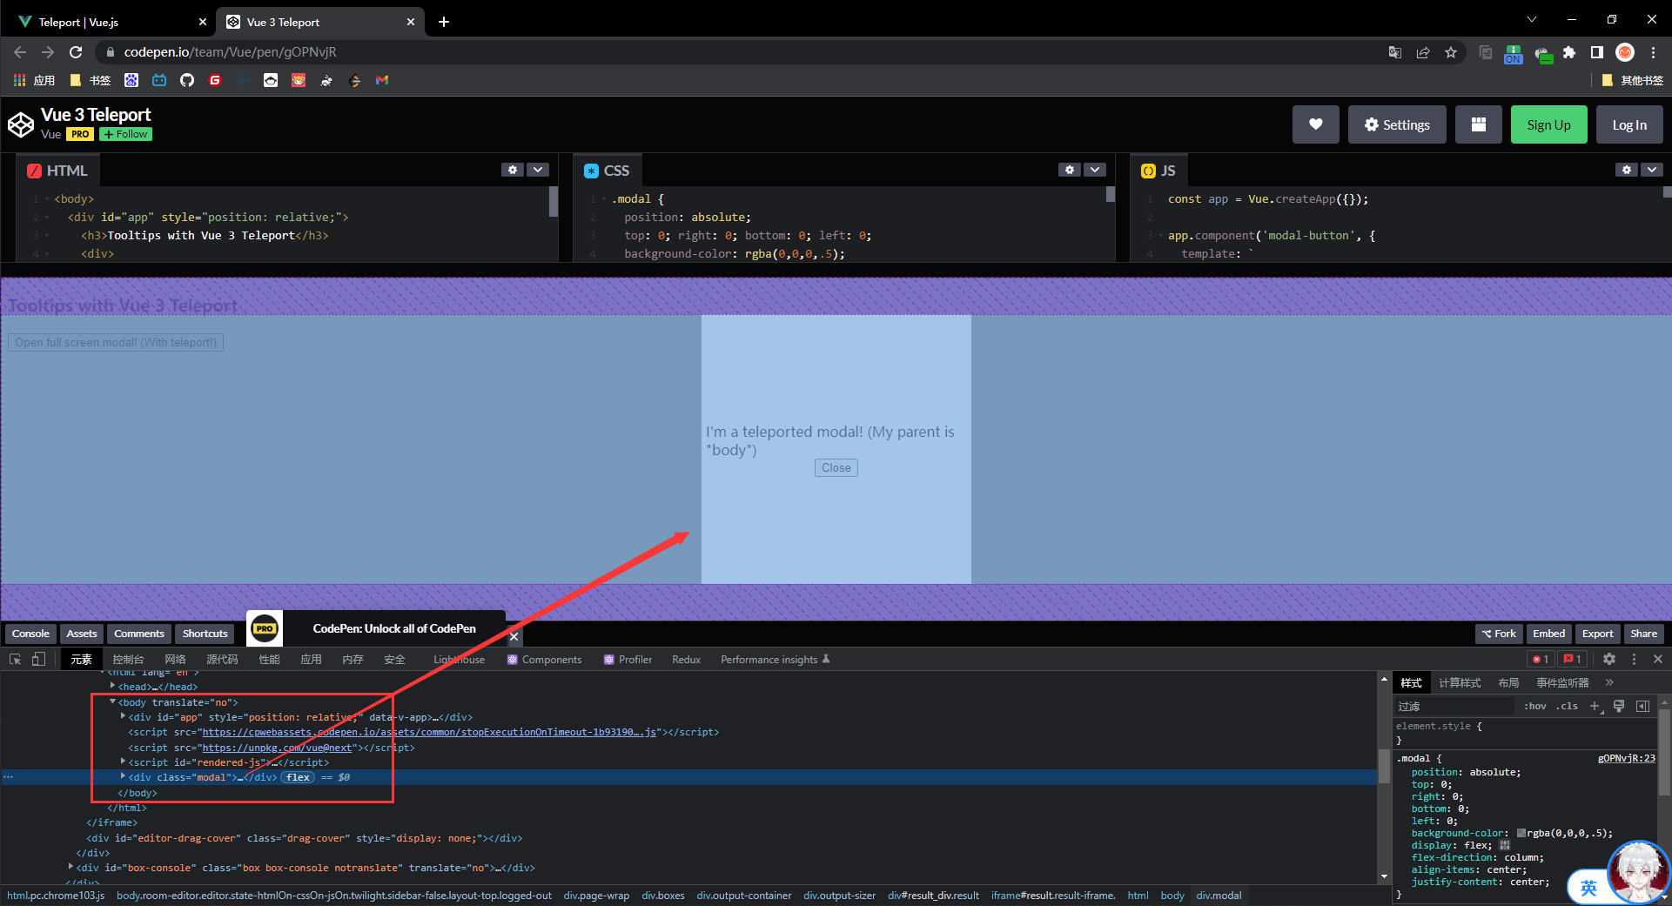Click the 过滤 styles filter field
1672x906 pixels.
(x=1454, y=706)
